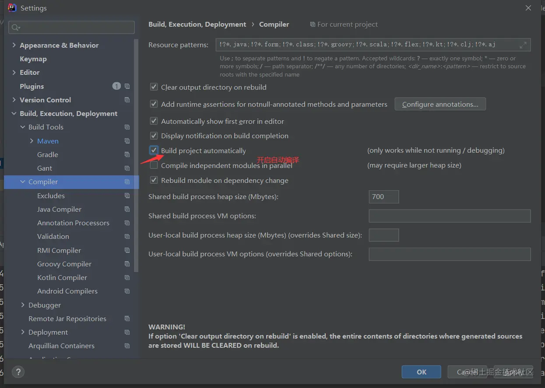This screenshot has height=388, width=545.
Task: Select Kotlin Compiler settings
Action: tap(62, 277)
